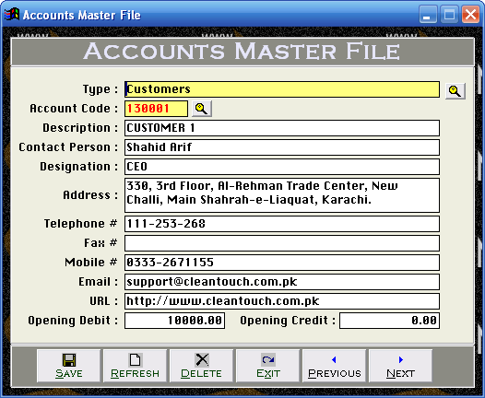The height and width of the screenshot is (398, 485).
Task: Click the app icon in title bar
Action: click(12, 14)
